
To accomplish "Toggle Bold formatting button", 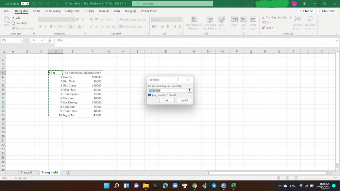I will (x=40, y=26).
